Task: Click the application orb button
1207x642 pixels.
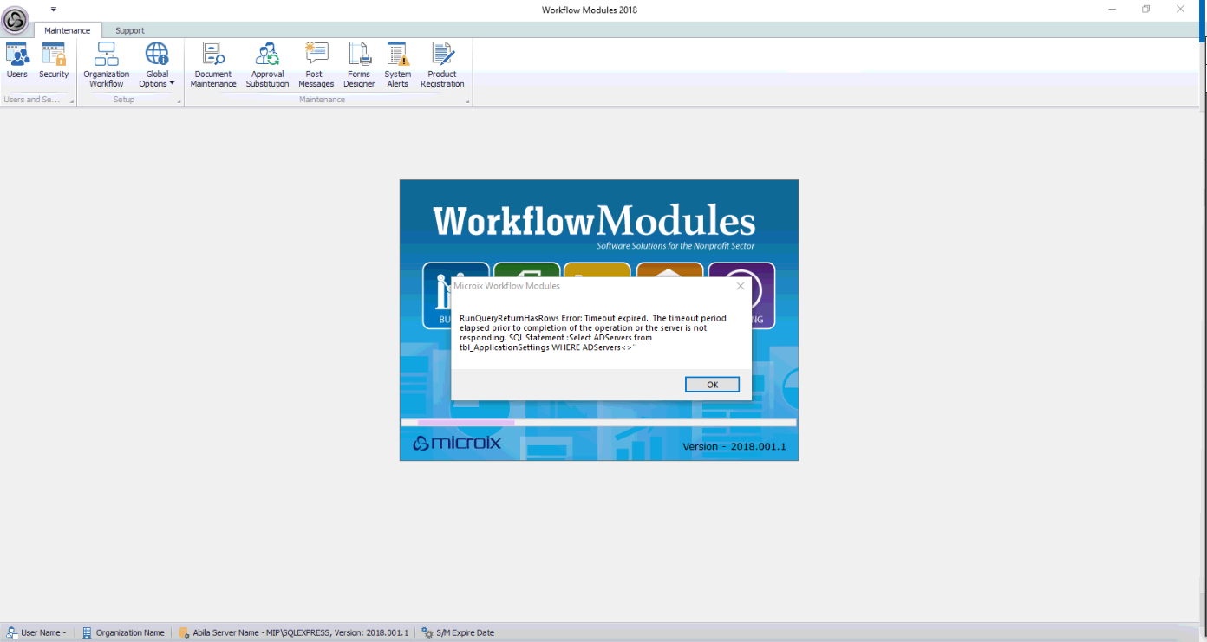Action: click(16, 19)
